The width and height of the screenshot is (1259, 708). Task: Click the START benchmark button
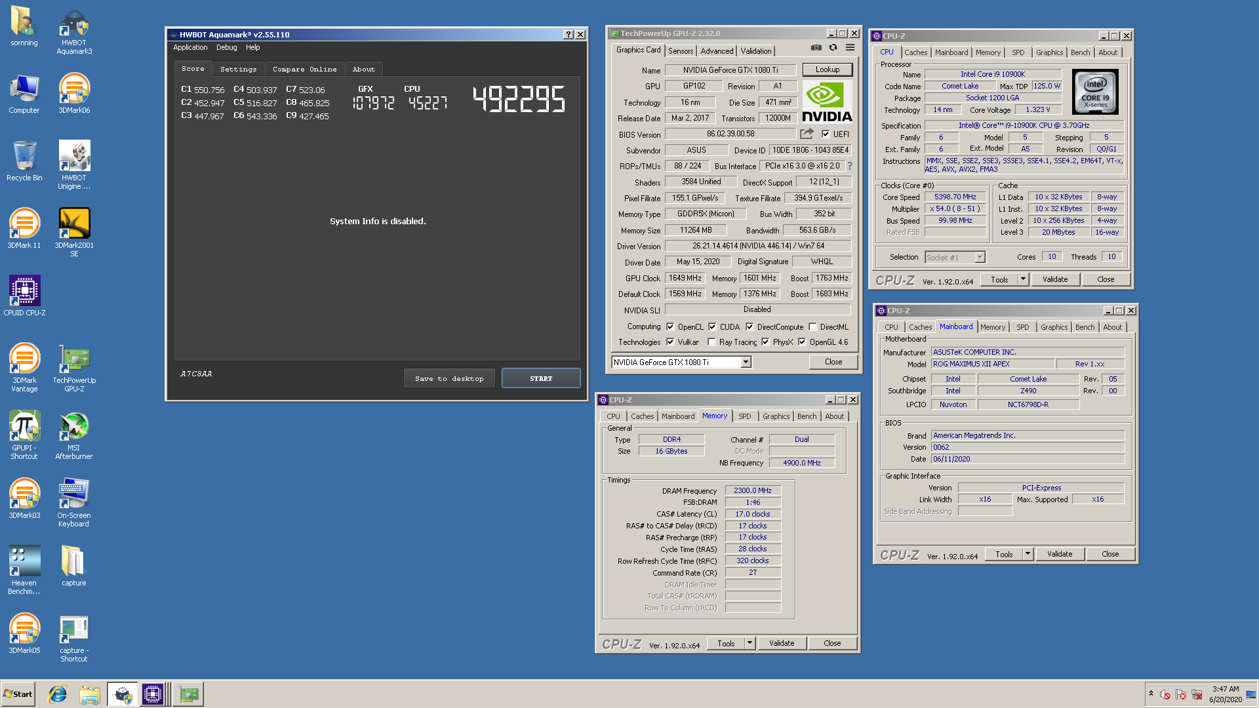[541, 378]
